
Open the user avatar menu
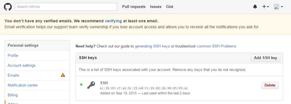pos(278,7)
